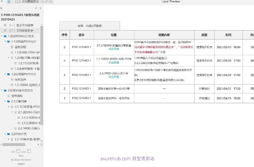Click the 时间 column header
The image size is (254, 167).
228,35
